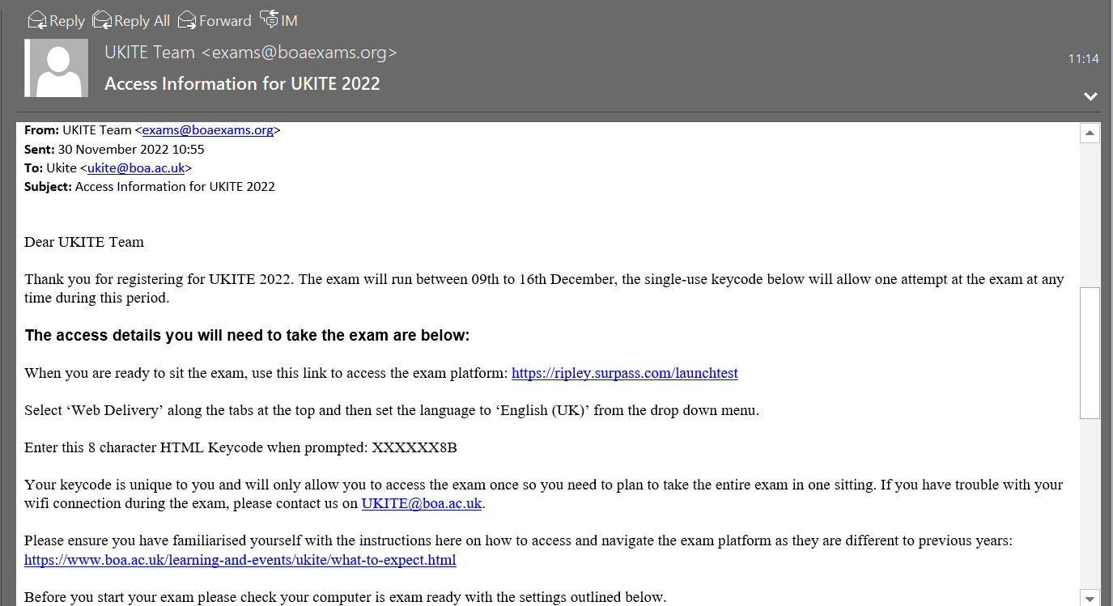Click the Reply All button
Screen dimensions: 1113x606
131,20
